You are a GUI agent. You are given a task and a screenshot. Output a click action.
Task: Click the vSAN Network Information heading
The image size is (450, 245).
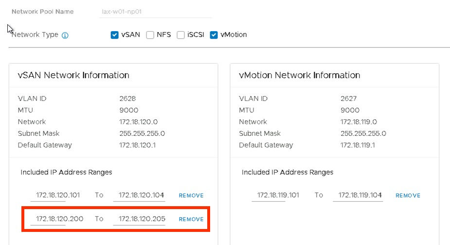pos(73,75)
